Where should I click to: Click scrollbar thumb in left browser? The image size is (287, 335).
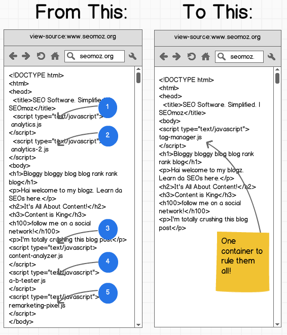[x=138, y=78]
